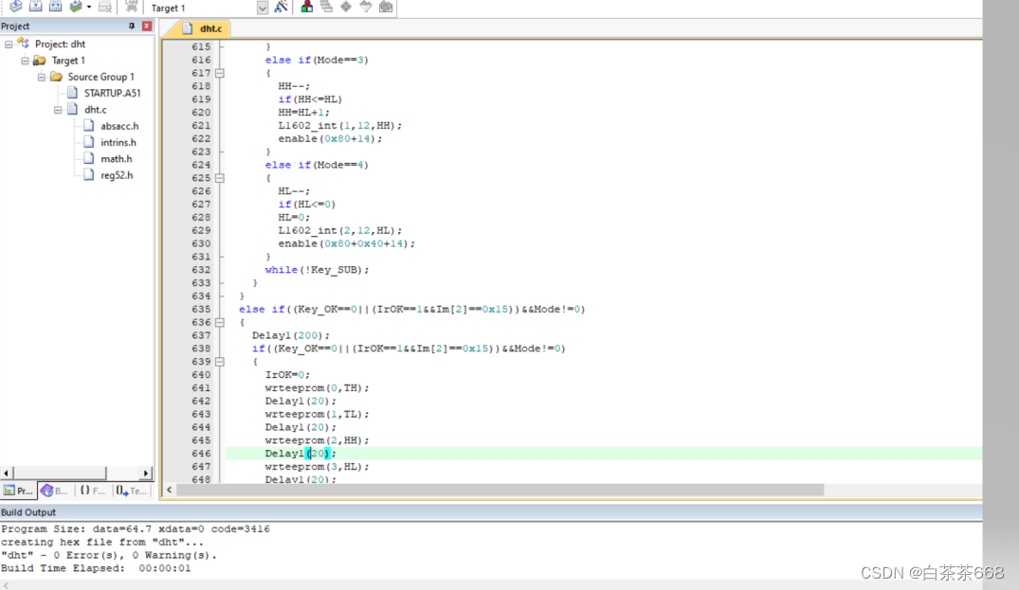Select STARTUP.A51 in project tree
1019x590 pixels.
point(112,93)
